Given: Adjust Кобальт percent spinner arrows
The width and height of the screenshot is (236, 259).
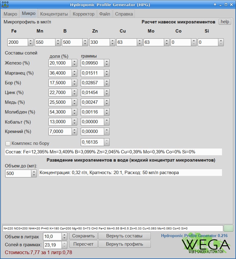Looking at the screenshot, I should tap(74, 122).
